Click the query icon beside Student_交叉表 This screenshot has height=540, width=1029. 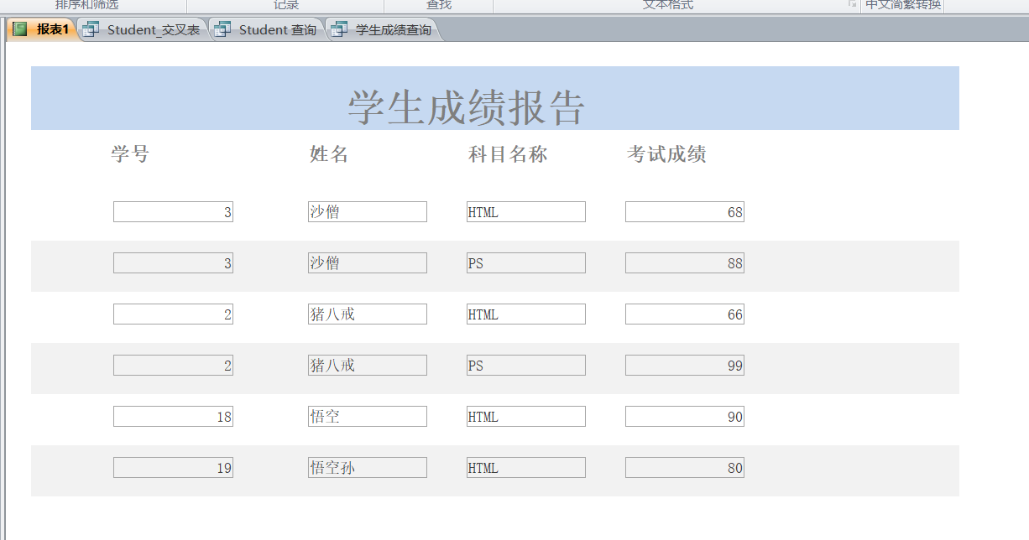[x=91, y=30]
